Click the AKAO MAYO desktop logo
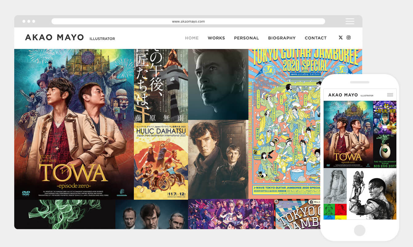 (55, 38)
